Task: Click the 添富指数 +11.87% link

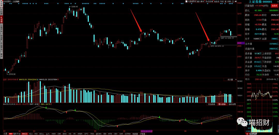Action: (257, 6)
